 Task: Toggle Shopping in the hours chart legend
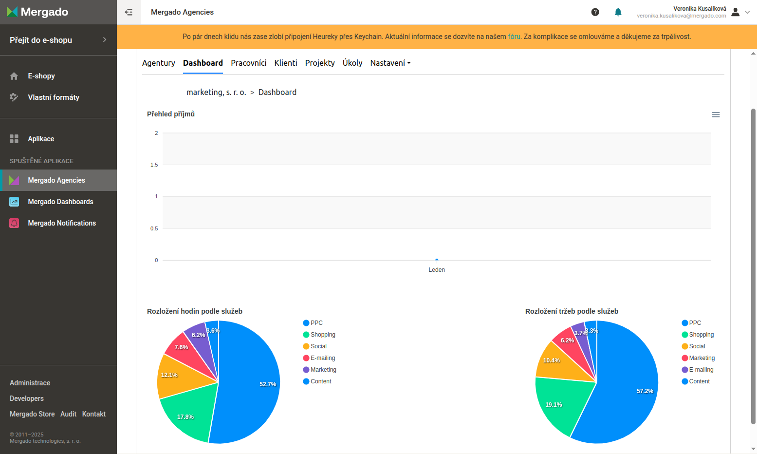pos(319,335)
